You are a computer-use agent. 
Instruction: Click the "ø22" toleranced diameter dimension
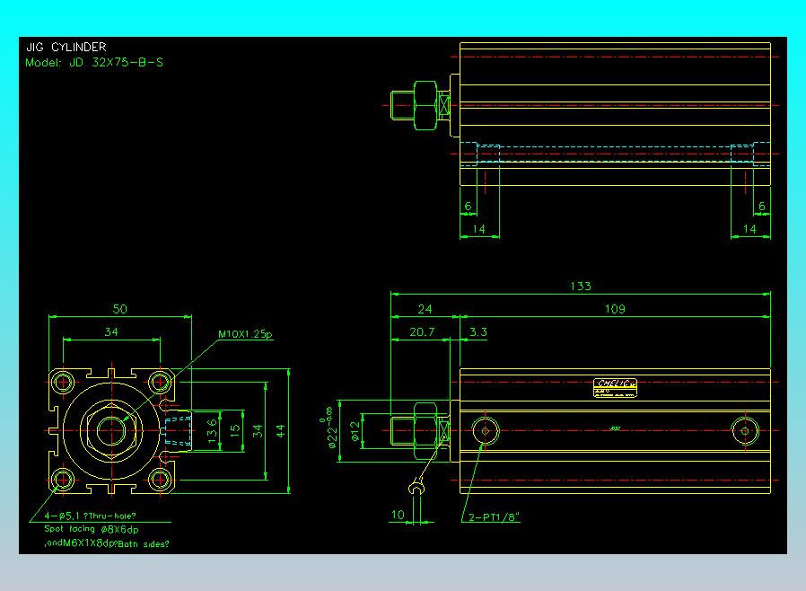(330, 428)
